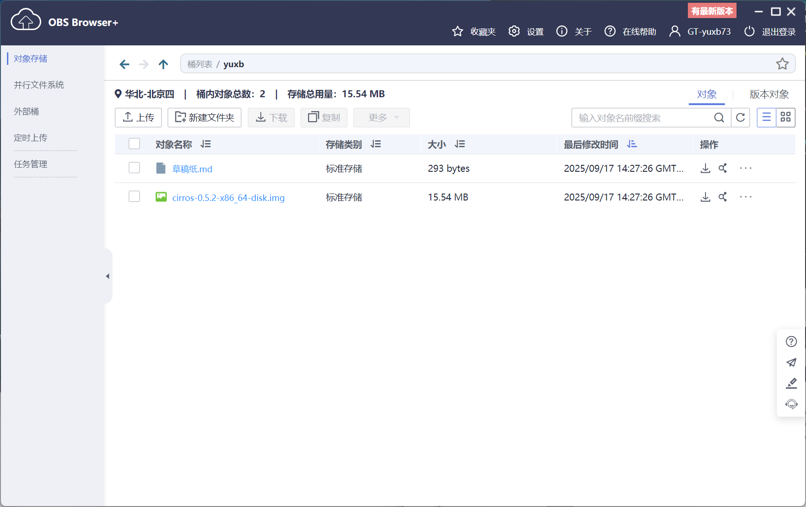Sort by 存储类别 column
806x507 pixels.
point(376,144)
